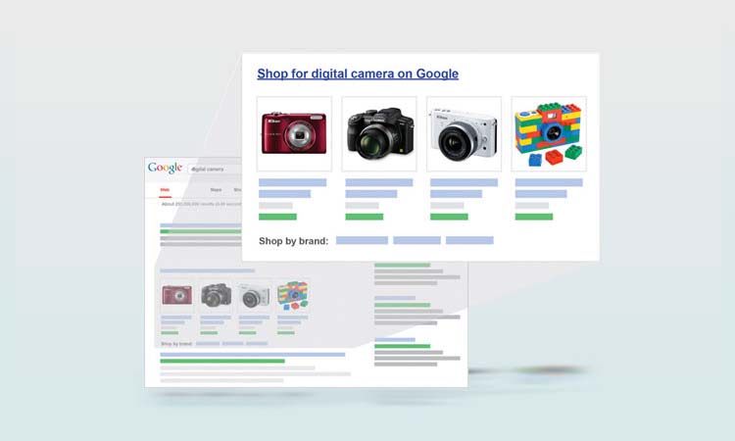Click the green price bar under large white camera

point(449,217)
